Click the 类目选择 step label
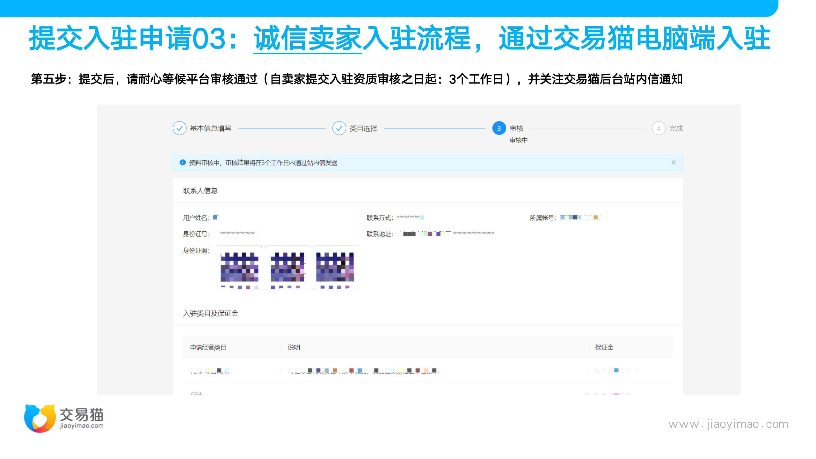Screen dimensions: 816x459 click(x=363, y=128)
